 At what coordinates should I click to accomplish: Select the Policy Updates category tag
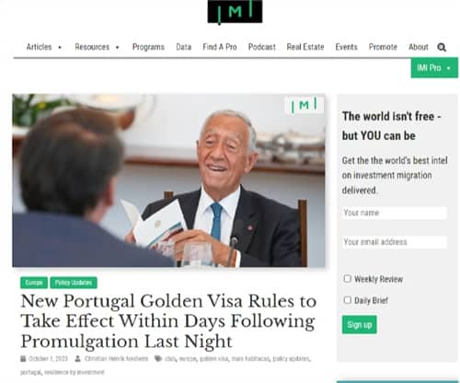(74, 283)
